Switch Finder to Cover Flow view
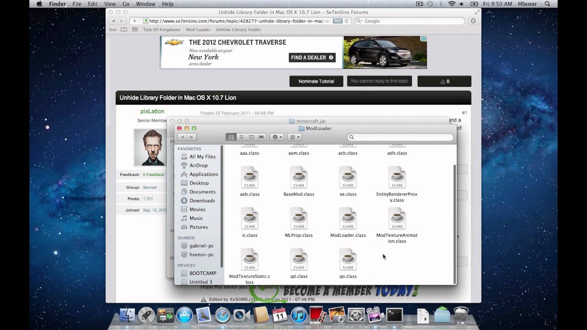 click(261, 137)
